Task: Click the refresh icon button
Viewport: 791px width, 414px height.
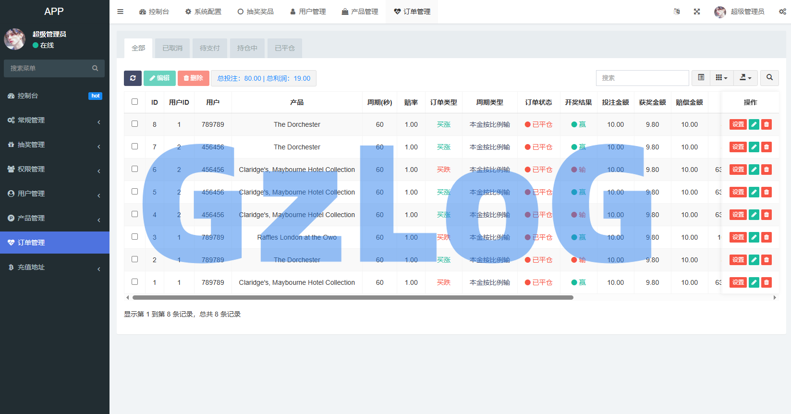Action: click(133, 78)
